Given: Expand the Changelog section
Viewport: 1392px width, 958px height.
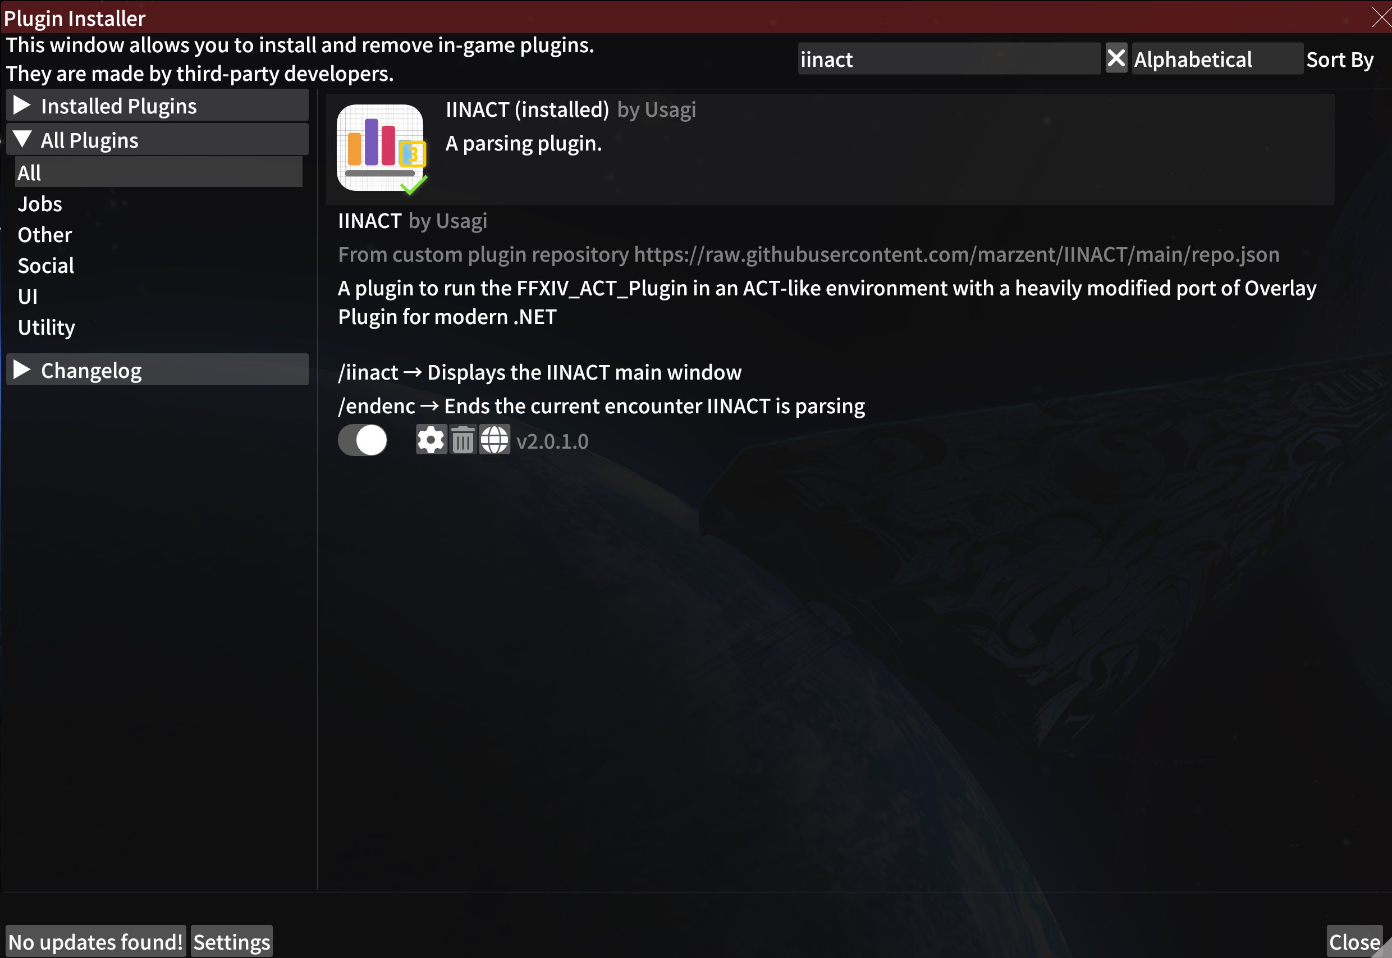Looking at the screenshot, I should 157,369.
